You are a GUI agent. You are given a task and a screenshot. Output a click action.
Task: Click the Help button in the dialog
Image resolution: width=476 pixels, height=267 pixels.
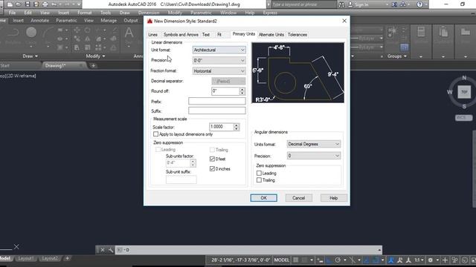pyautogui.click(x=334, y=198)
